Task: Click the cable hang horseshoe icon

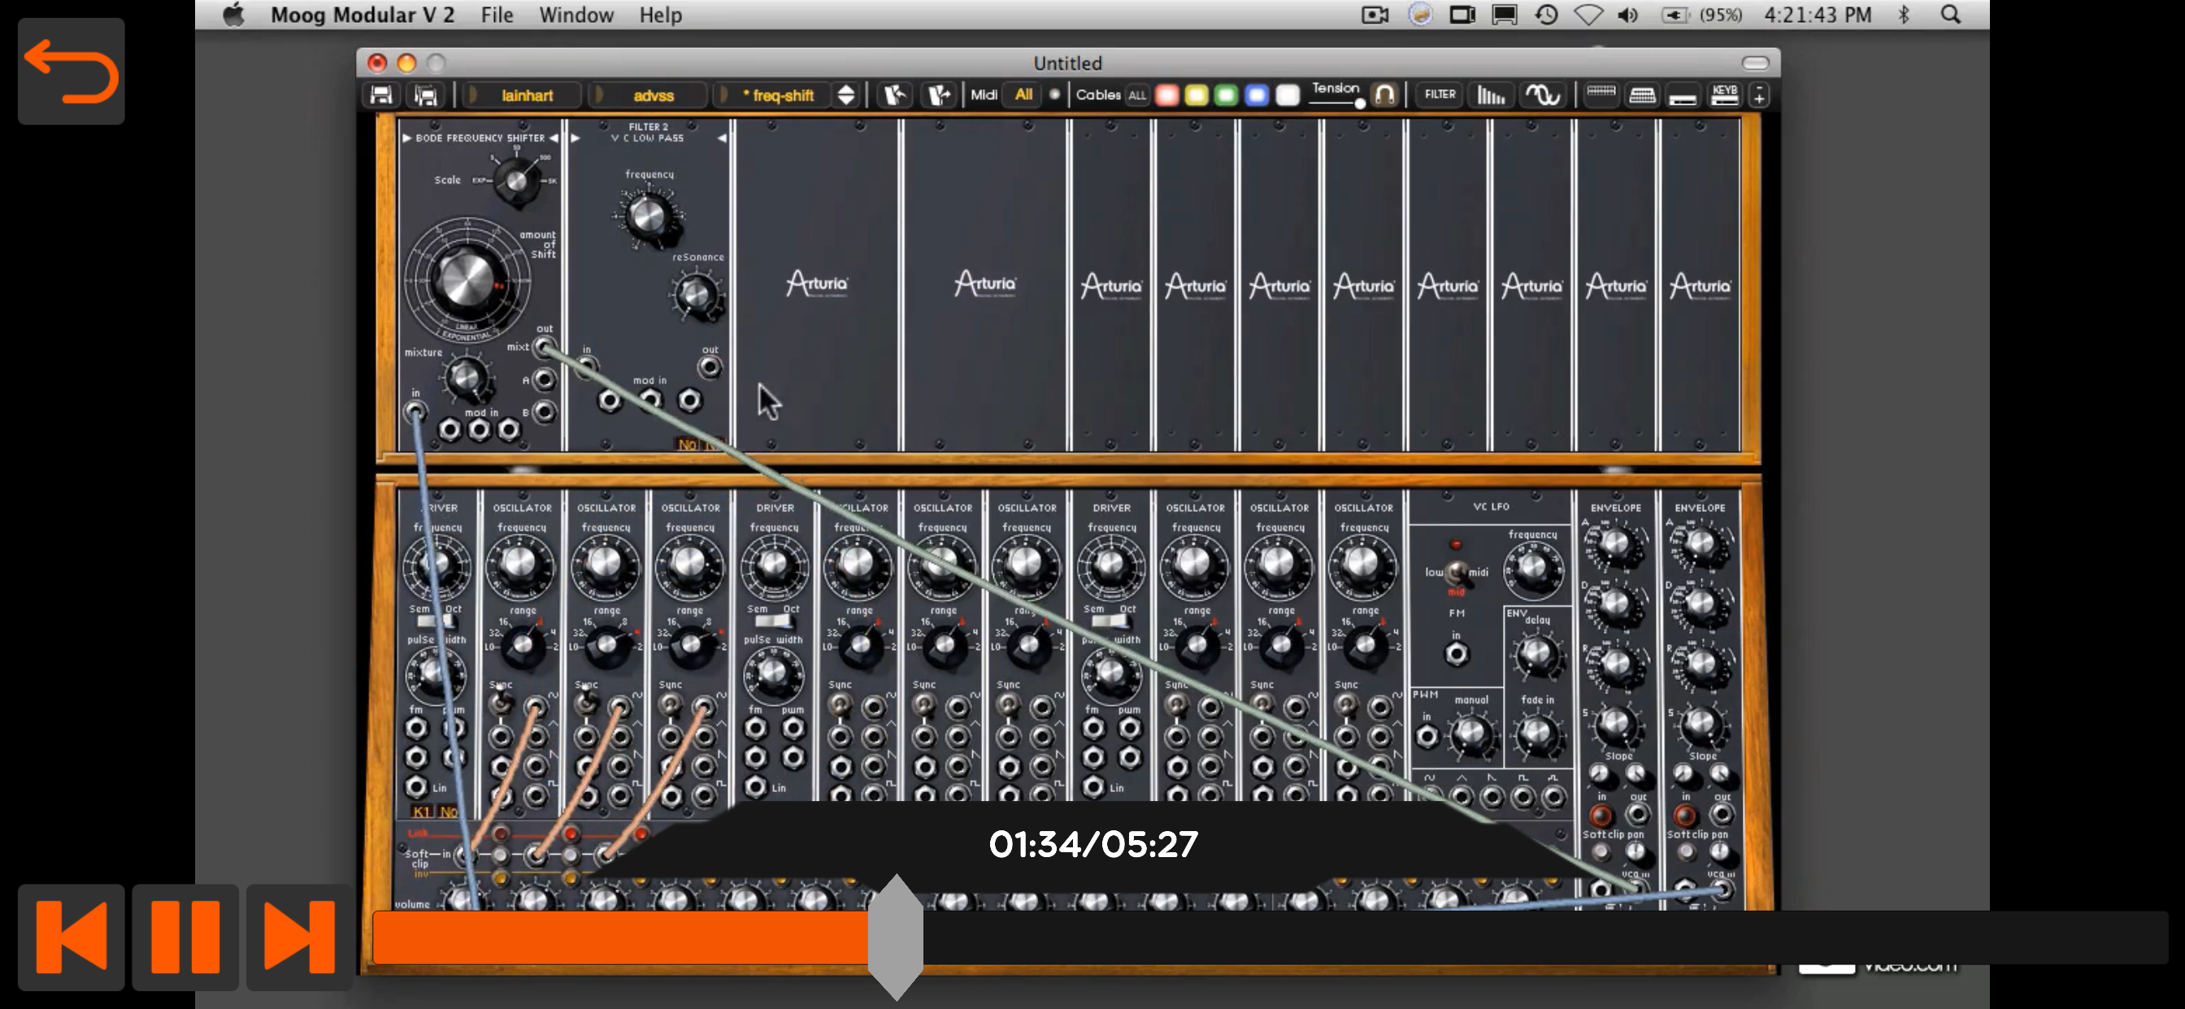Action: pyautogui.click(x=1384, y=95)
